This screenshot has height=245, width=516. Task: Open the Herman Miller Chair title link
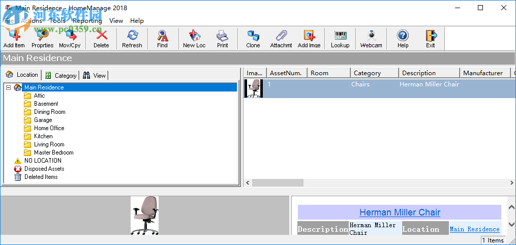point(400,212)
